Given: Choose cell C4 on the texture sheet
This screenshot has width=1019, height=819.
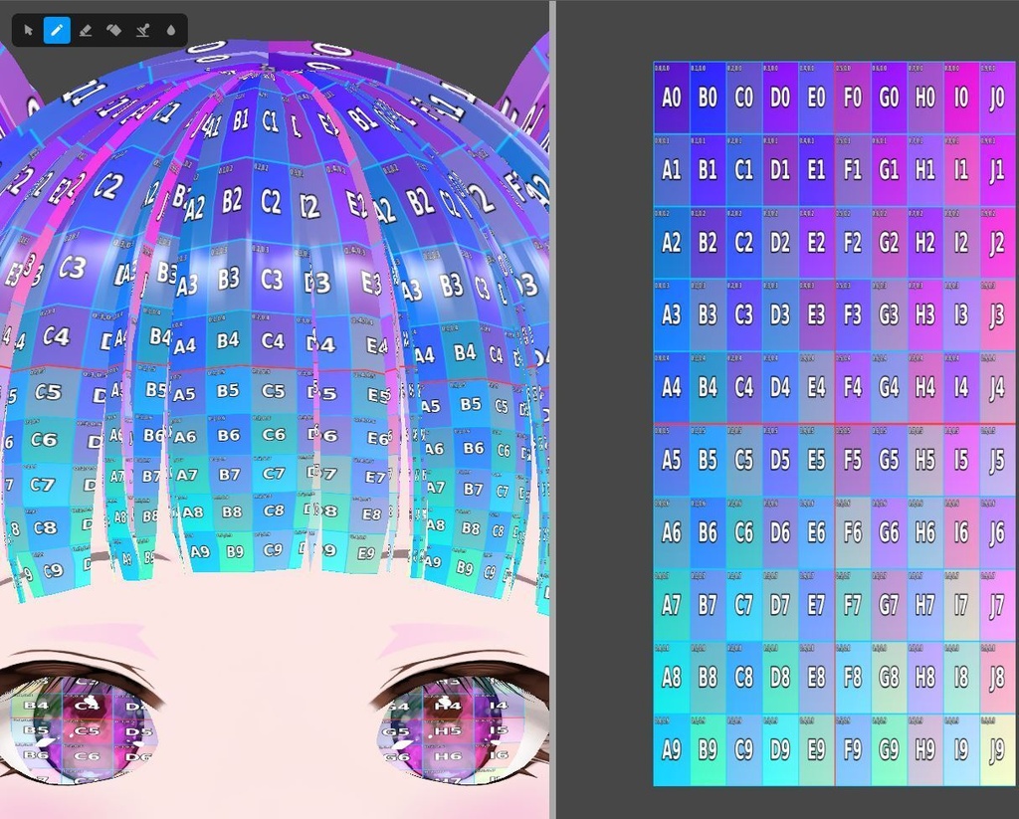Looking at the screenshot, I should 744,388.
